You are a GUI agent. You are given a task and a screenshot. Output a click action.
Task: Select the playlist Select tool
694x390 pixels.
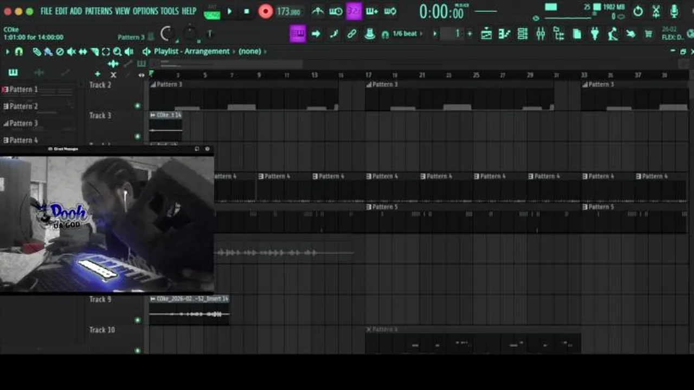[106, 51]
